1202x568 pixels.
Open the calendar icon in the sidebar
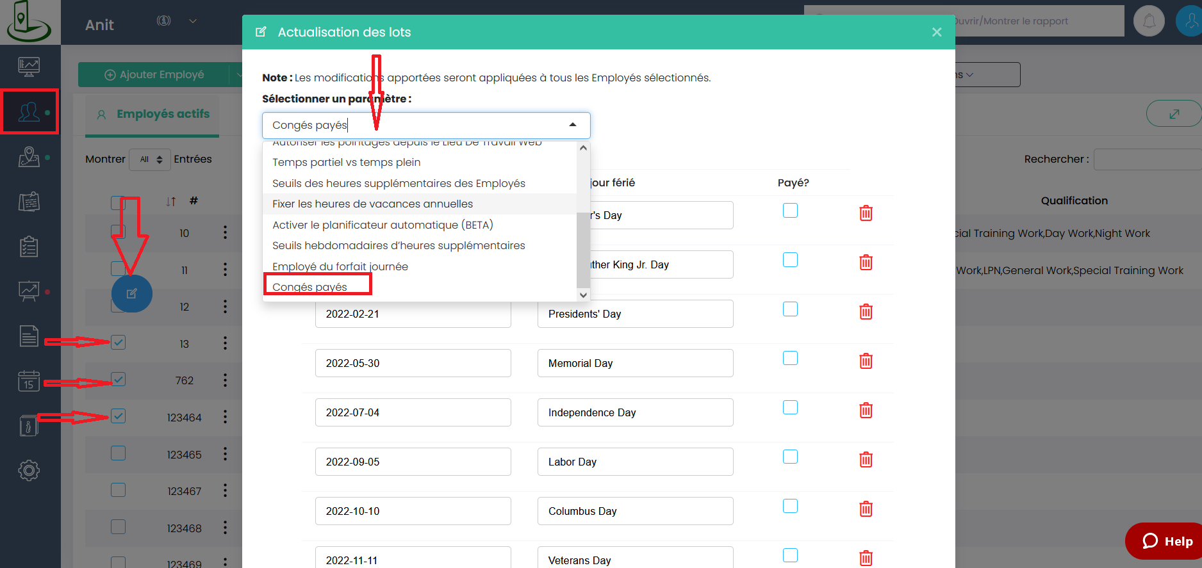(29, 381)
